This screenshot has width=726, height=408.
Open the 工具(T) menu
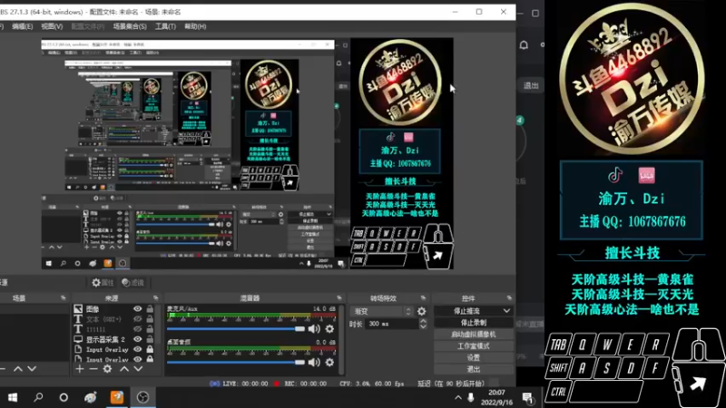pos(165,26)
